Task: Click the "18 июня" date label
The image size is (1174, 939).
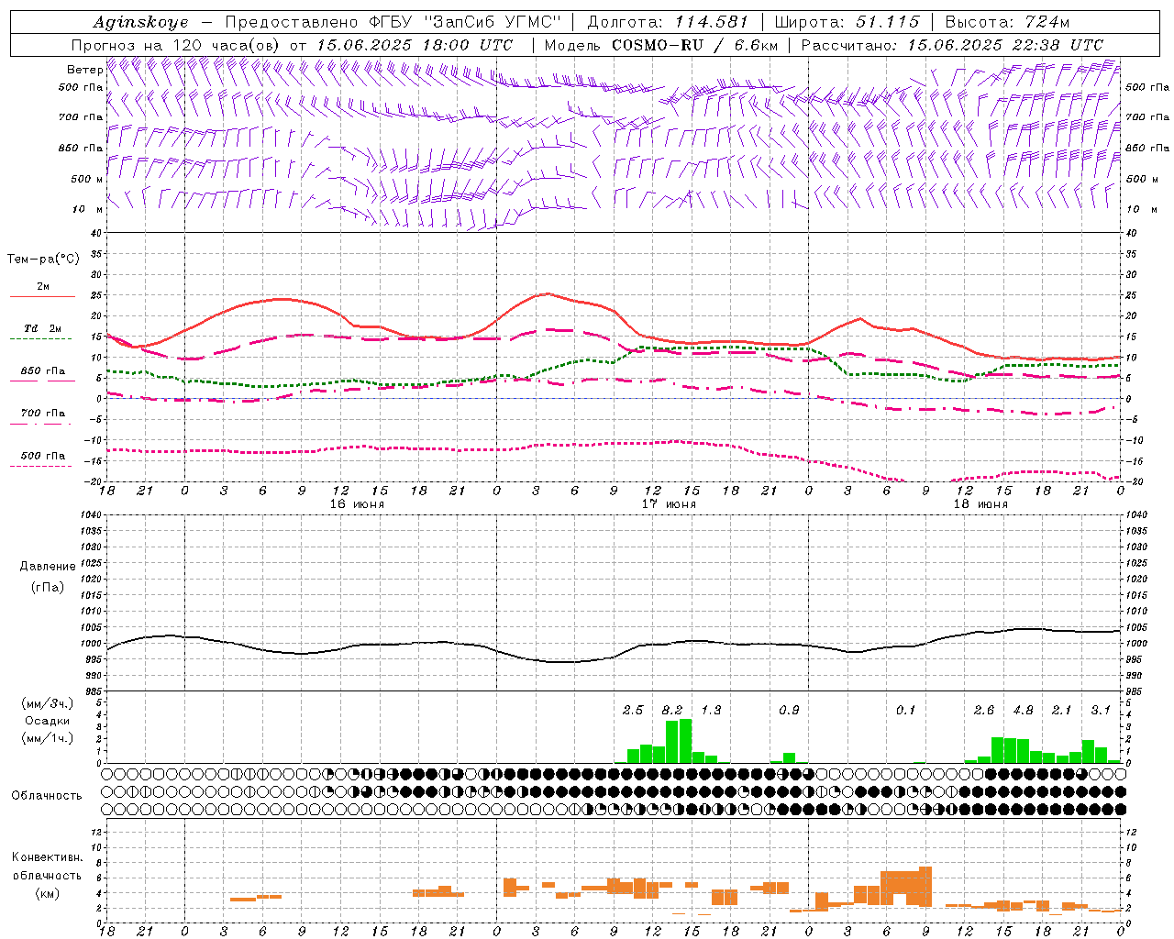Action: coord(980,503)
